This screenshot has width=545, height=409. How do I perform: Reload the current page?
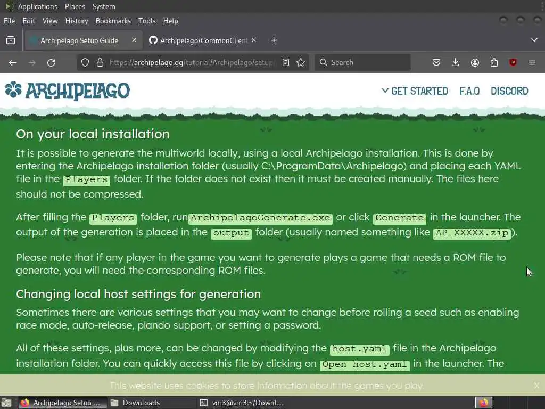pos(51,63)
